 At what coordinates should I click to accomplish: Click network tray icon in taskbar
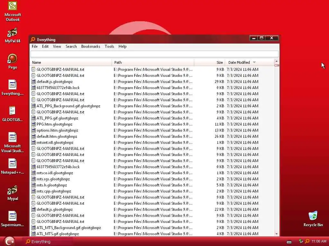(301, 241)
